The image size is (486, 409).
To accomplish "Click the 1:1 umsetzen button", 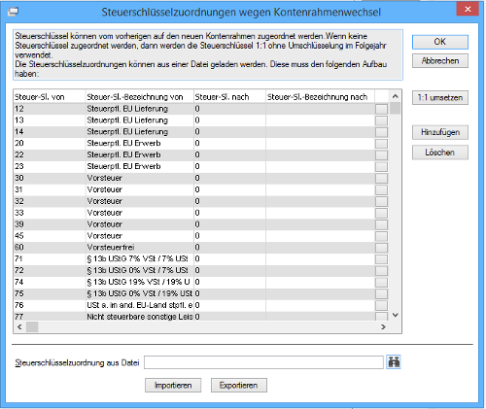I will tap(440, 97).
